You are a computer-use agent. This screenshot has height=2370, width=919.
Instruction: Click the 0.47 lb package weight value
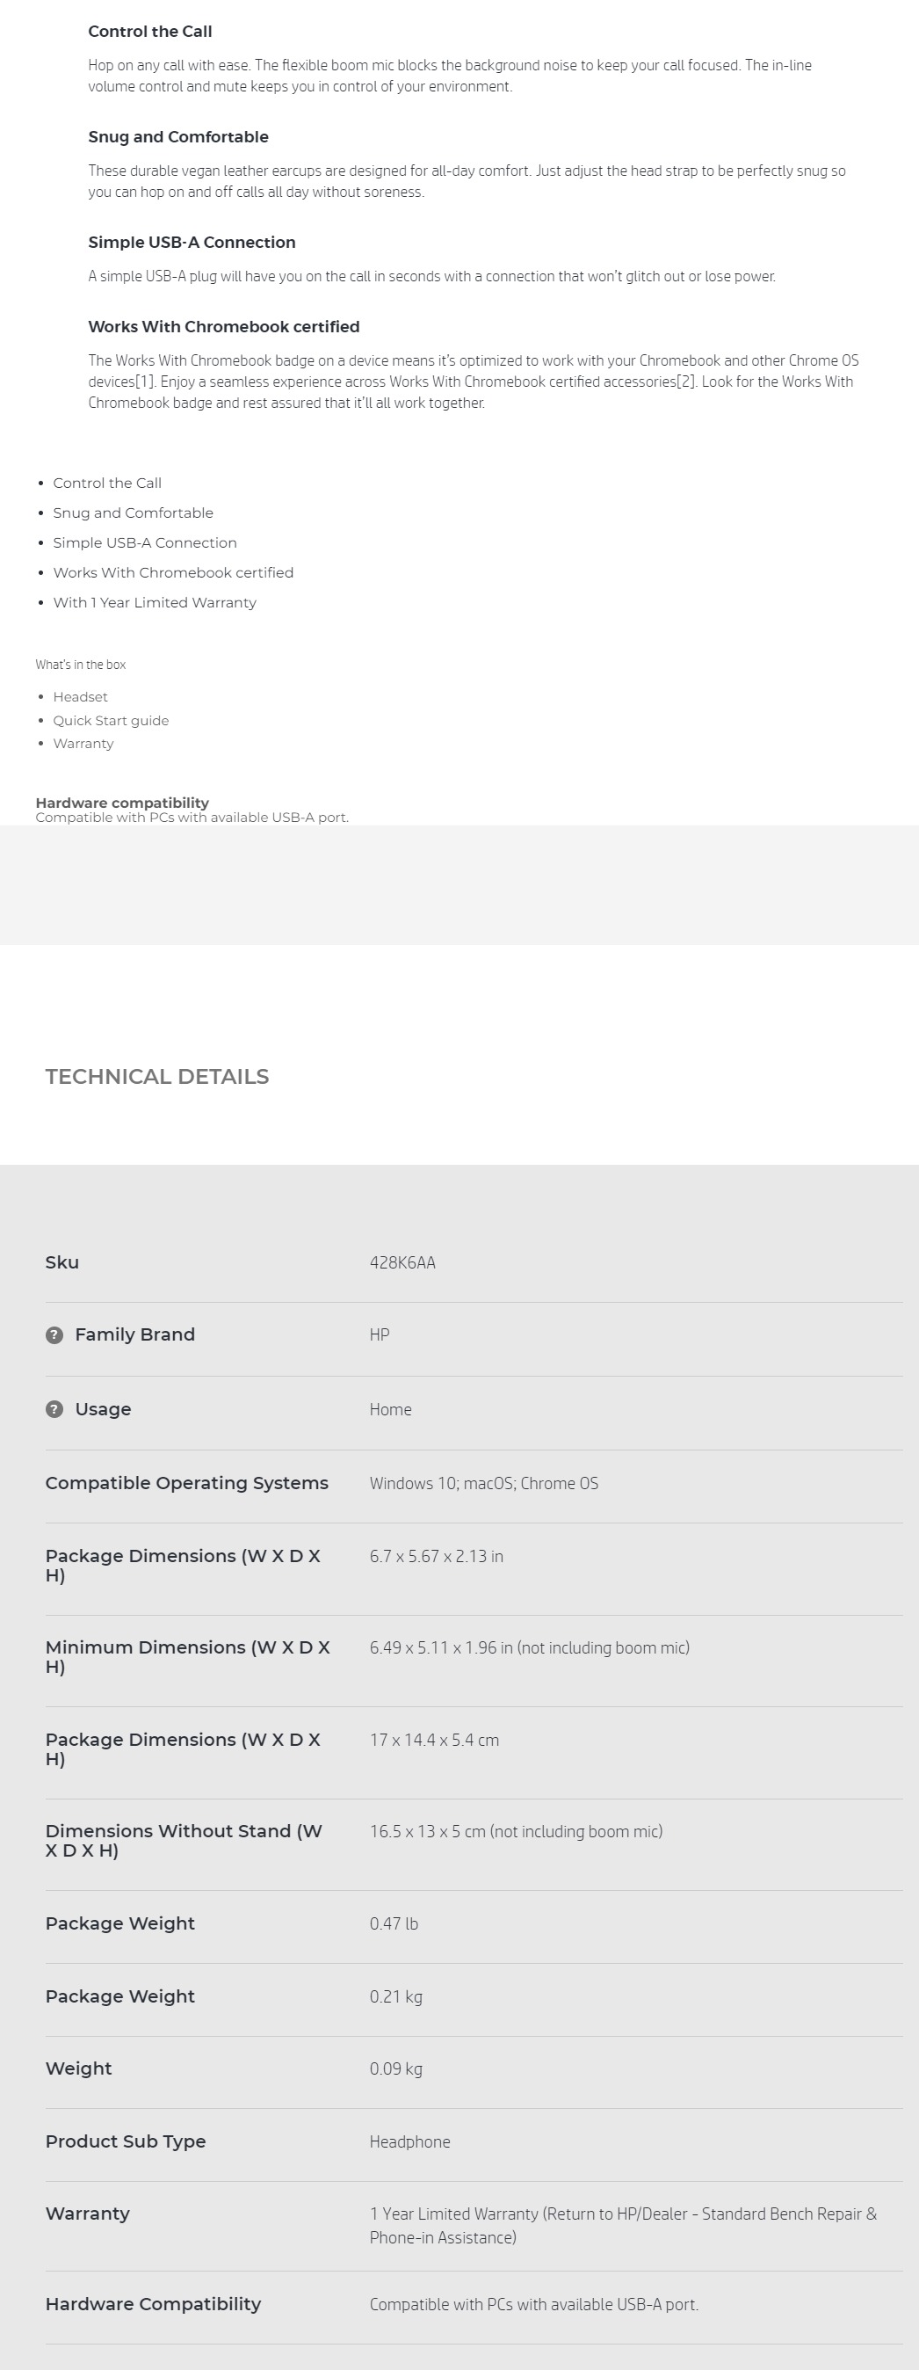click(394, 1923)
